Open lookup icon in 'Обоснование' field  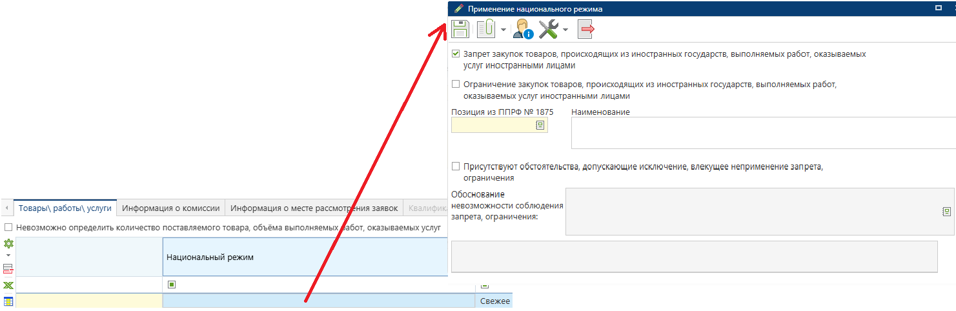946,212
